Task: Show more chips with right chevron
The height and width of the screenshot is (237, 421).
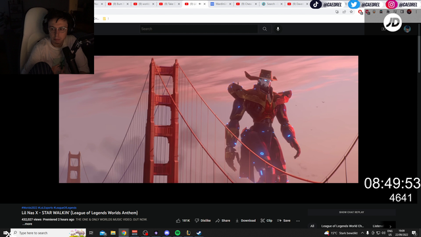Action: (390, 226)
